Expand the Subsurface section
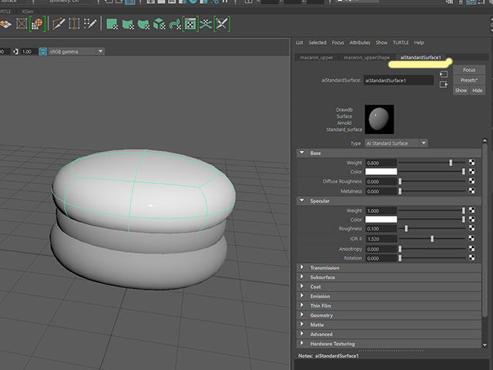 click(302, 277)
